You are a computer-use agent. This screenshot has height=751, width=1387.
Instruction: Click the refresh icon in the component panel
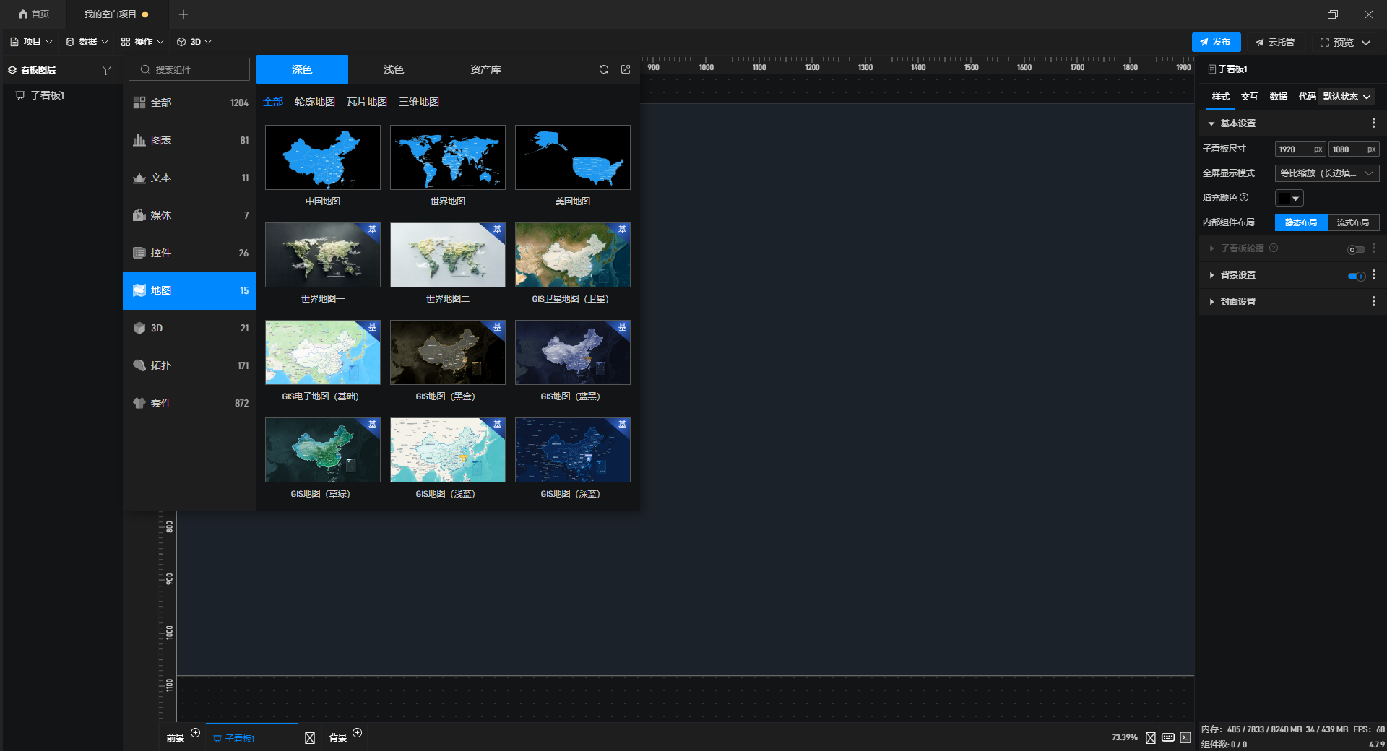[x=604, y=69]
